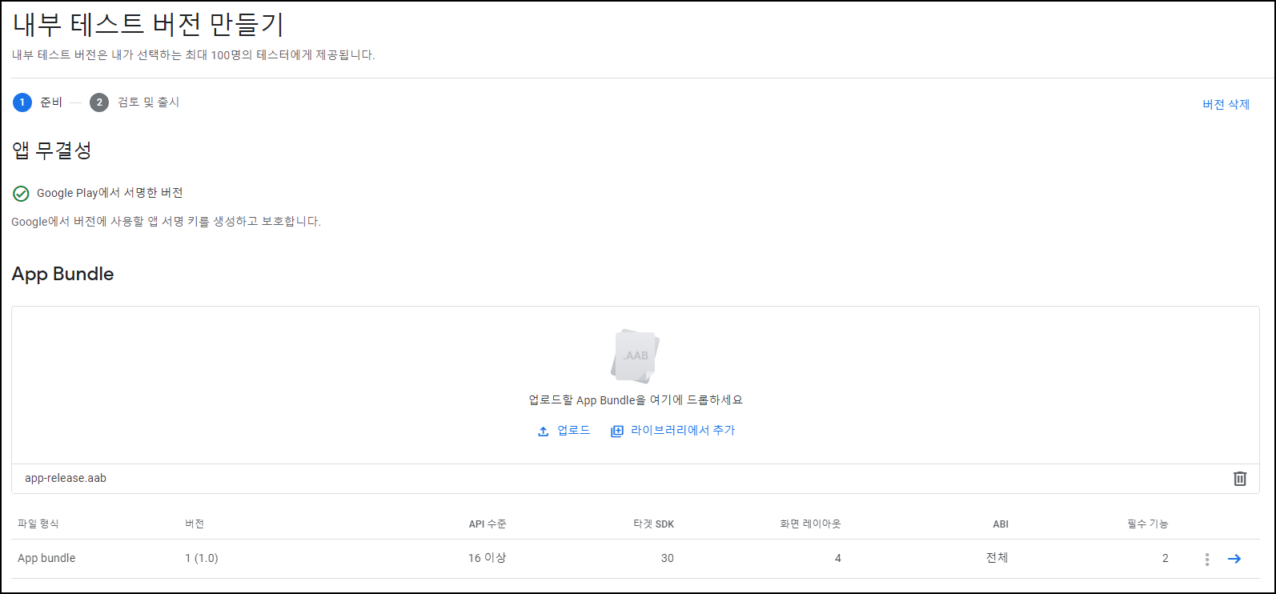Click the library add icon

tap(616, 431)
